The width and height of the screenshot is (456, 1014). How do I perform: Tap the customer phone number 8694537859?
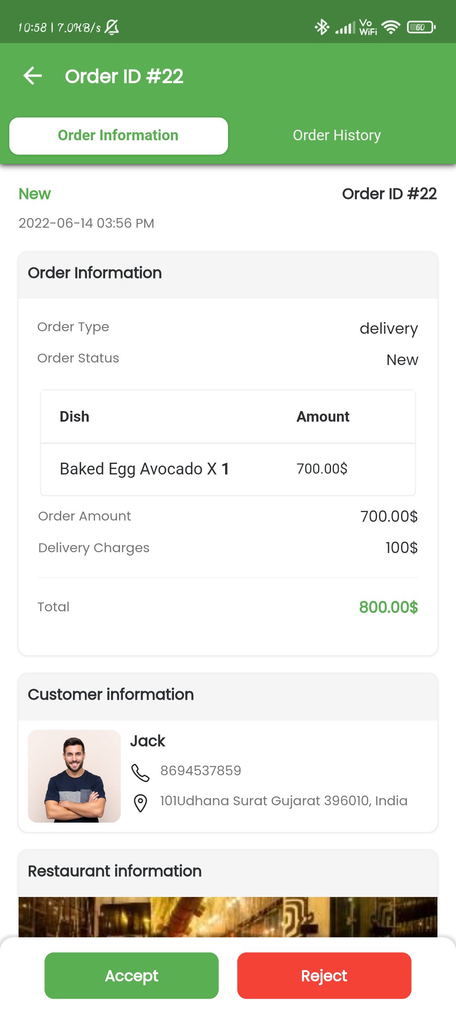[x=201, y=771]
